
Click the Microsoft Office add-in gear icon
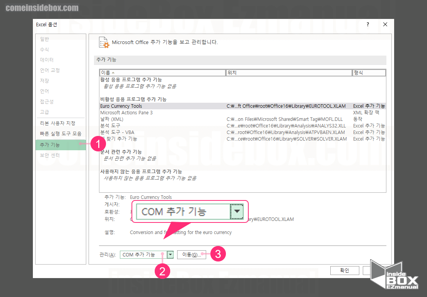pos(104,42)
